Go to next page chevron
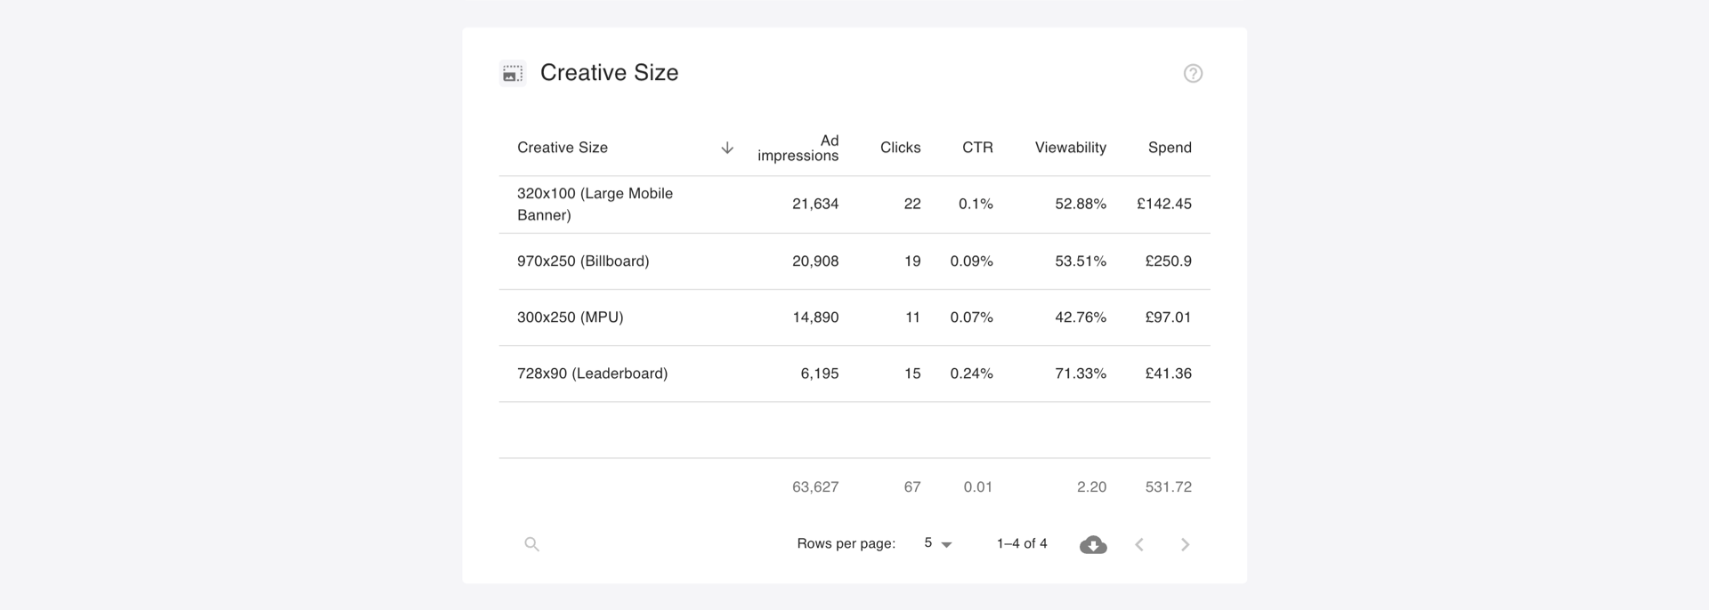 (1185, 544)
